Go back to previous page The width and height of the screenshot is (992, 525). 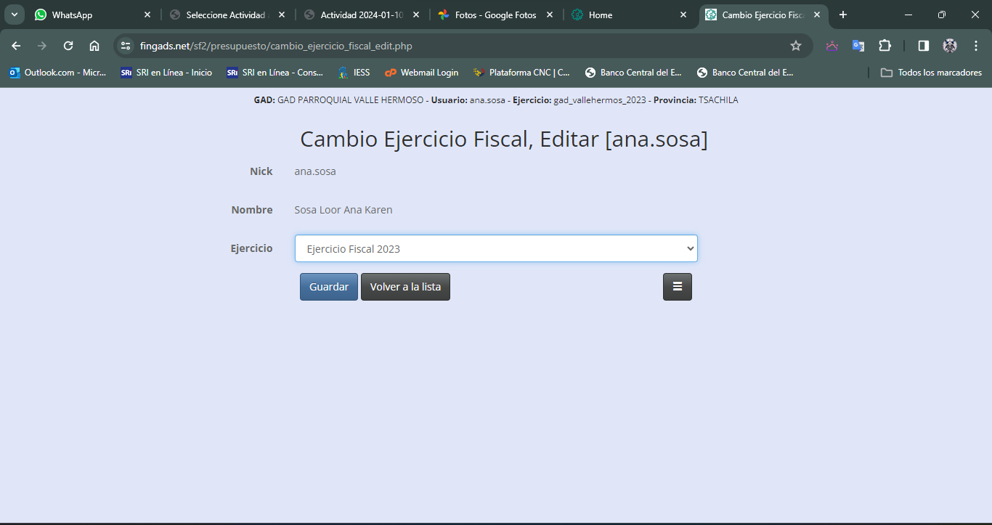point(16,46)
